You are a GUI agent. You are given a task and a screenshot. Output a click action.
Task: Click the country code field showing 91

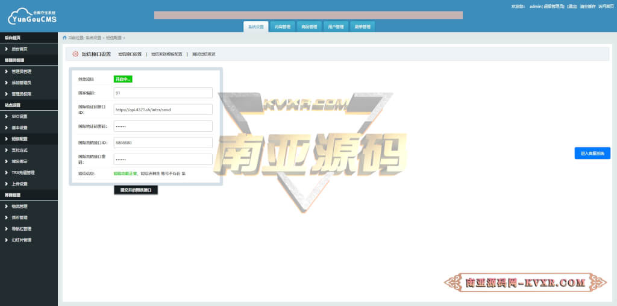click(x=163, y=93)
